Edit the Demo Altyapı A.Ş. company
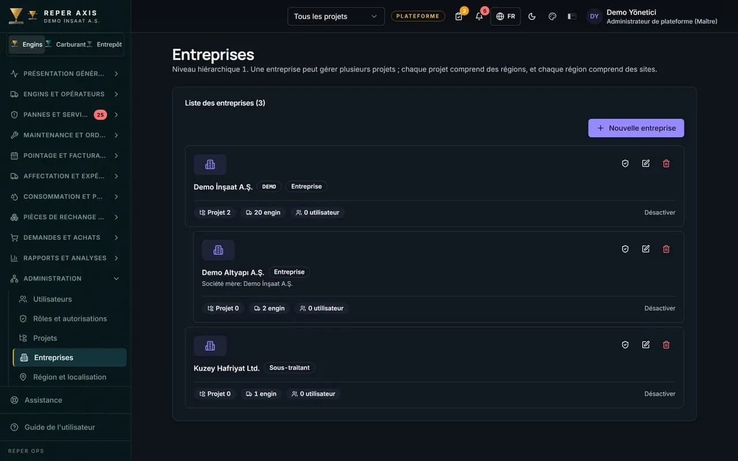This screenshot has height=461, width=738. coord(646,249)
